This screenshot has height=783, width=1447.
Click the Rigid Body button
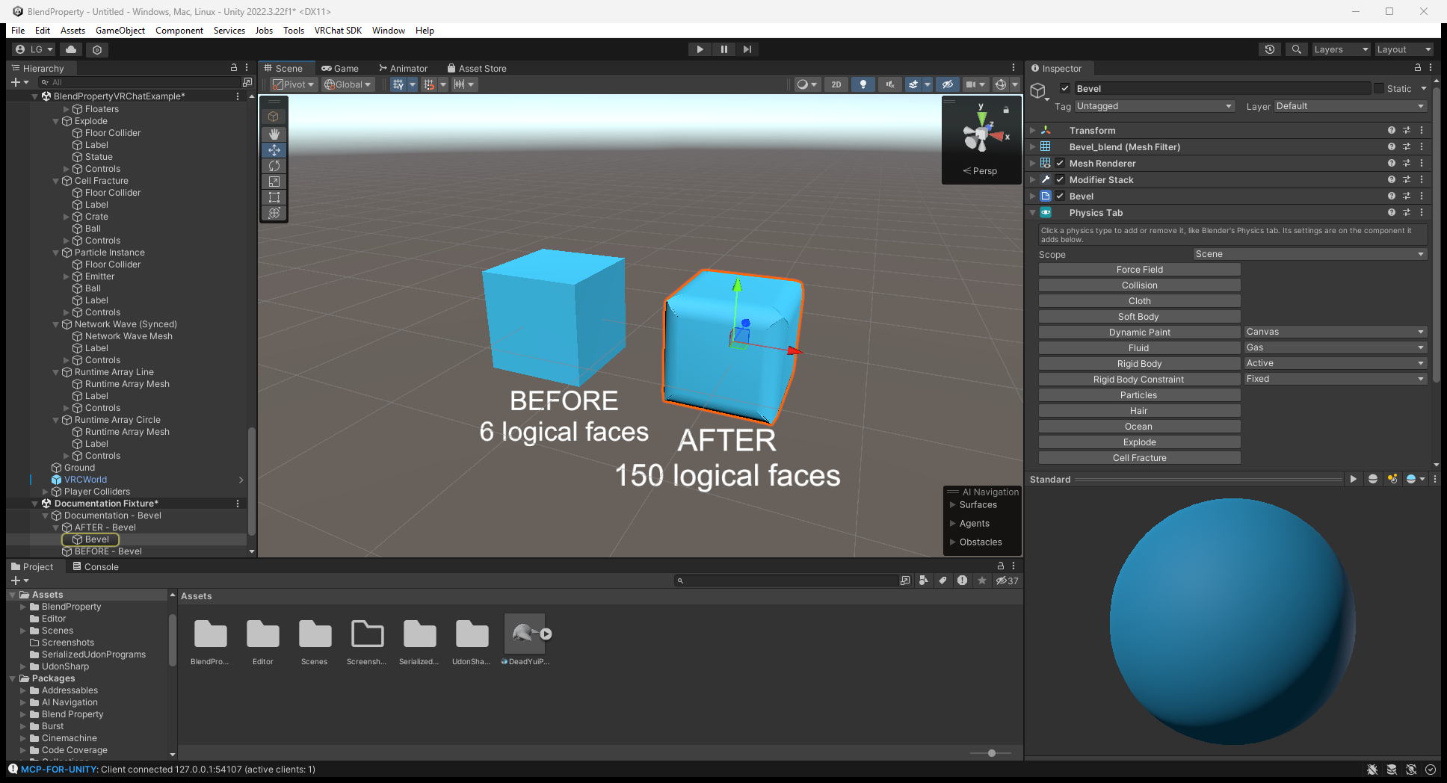[x=1139, y=364]
